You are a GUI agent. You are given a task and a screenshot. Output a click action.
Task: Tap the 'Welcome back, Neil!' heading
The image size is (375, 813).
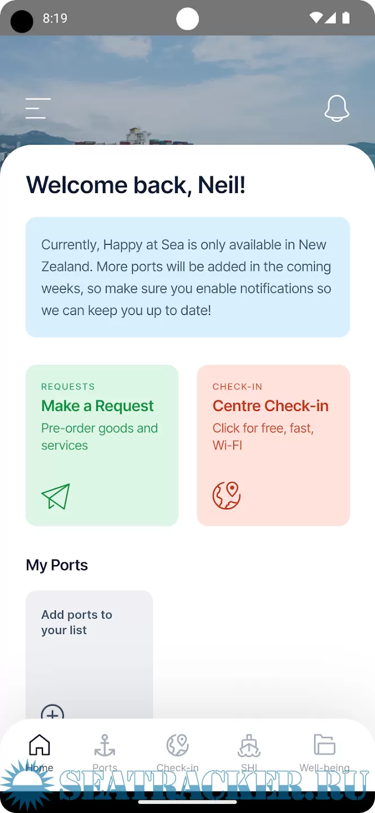136,185
